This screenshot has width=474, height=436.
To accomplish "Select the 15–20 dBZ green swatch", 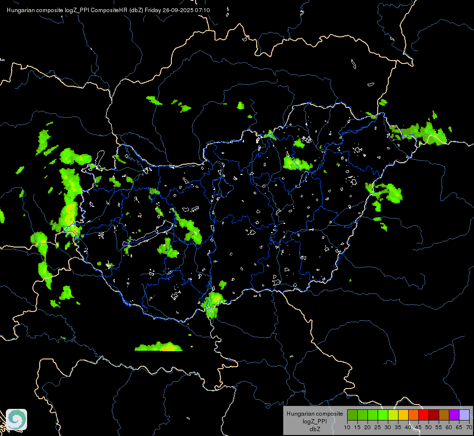I will point(363,415).
